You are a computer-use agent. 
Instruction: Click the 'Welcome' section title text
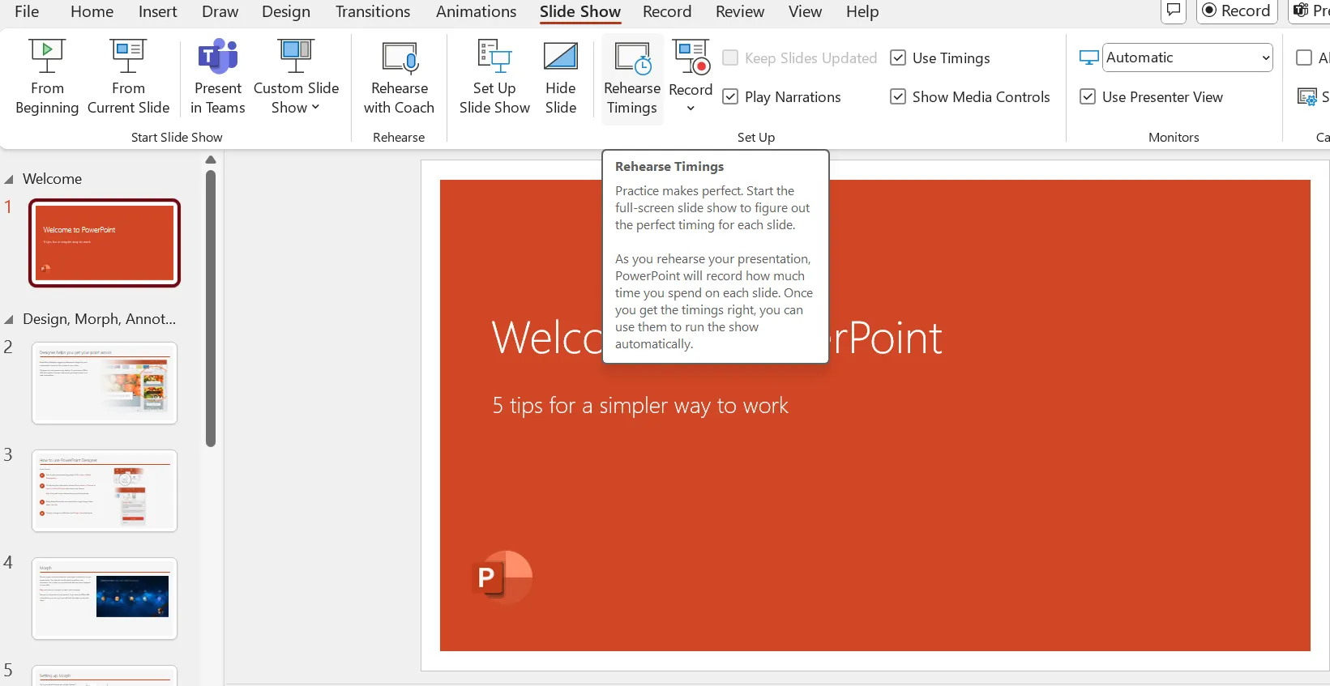coord(52,179)
